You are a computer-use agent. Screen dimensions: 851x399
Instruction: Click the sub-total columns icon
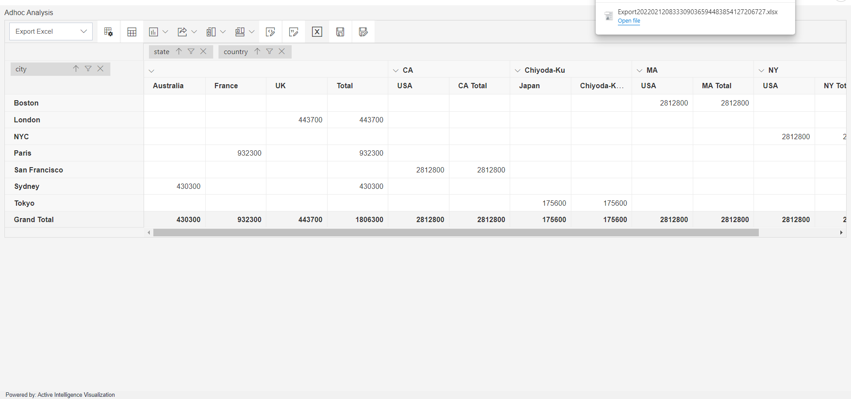click(211, 31)
